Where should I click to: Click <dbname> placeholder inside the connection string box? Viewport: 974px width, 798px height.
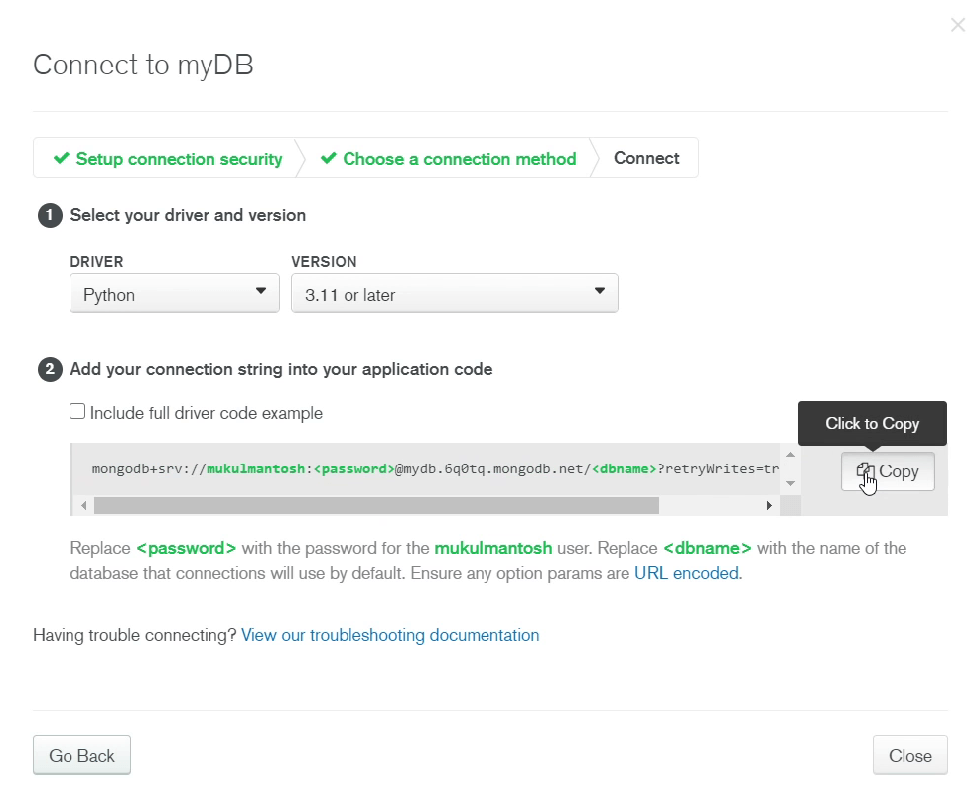(625, 469)
